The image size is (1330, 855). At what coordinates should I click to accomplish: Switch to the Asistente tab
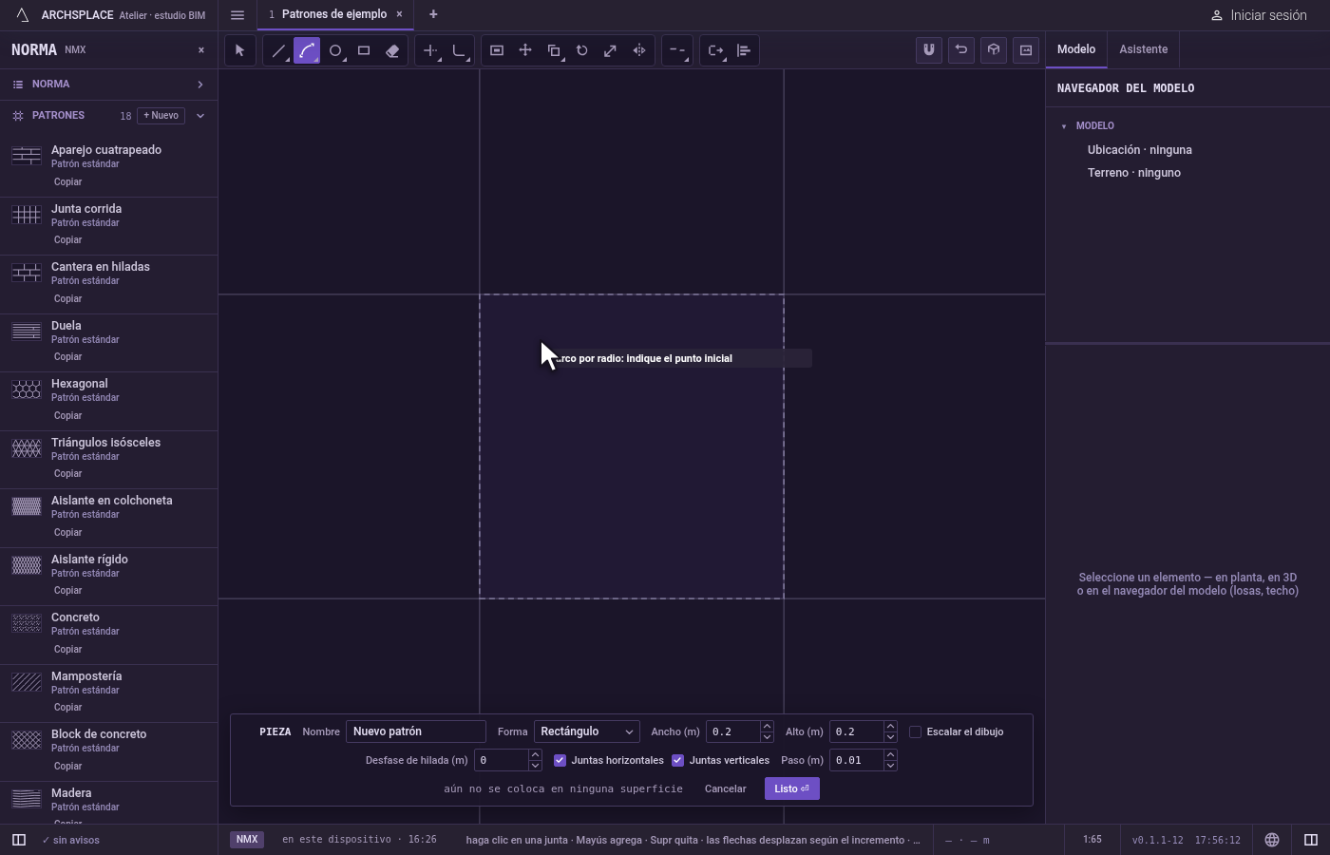click(1143, 49)
